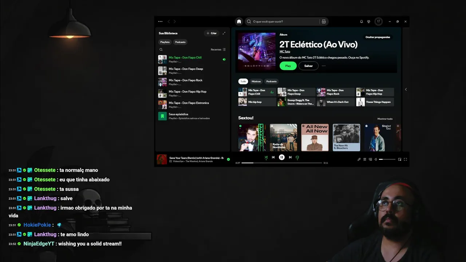Open Mix Tape - Don Fiapo Eletronica playlist
Image resolution: width=466 pixels, height=262 pixels.
pos(192,105)
